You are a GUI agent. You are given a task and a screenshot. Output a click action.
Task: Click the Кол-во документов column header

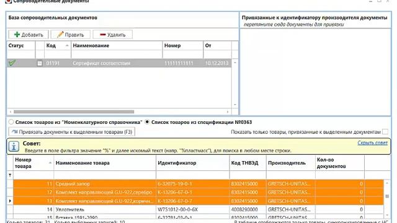coord(340,163)
